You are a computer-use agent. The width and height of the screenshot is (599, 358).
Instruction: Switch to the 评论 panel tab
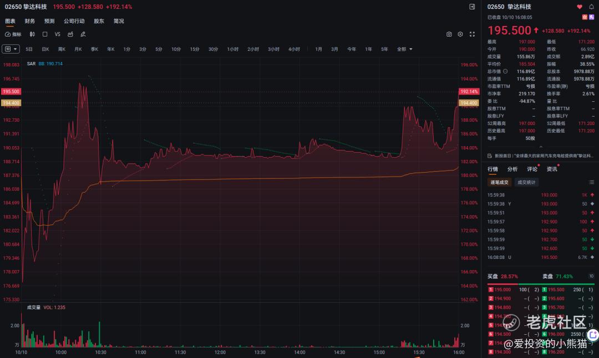tap(532, 169)
